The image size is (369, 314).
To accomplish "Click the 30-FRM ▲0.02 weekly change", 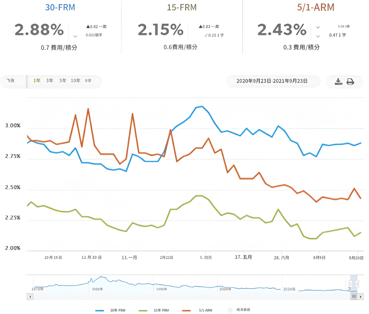I will coord(96,26).
